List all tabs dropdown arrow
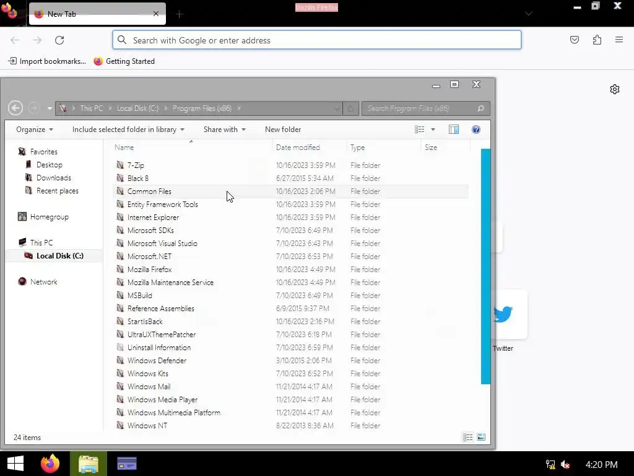 (529, 14)
